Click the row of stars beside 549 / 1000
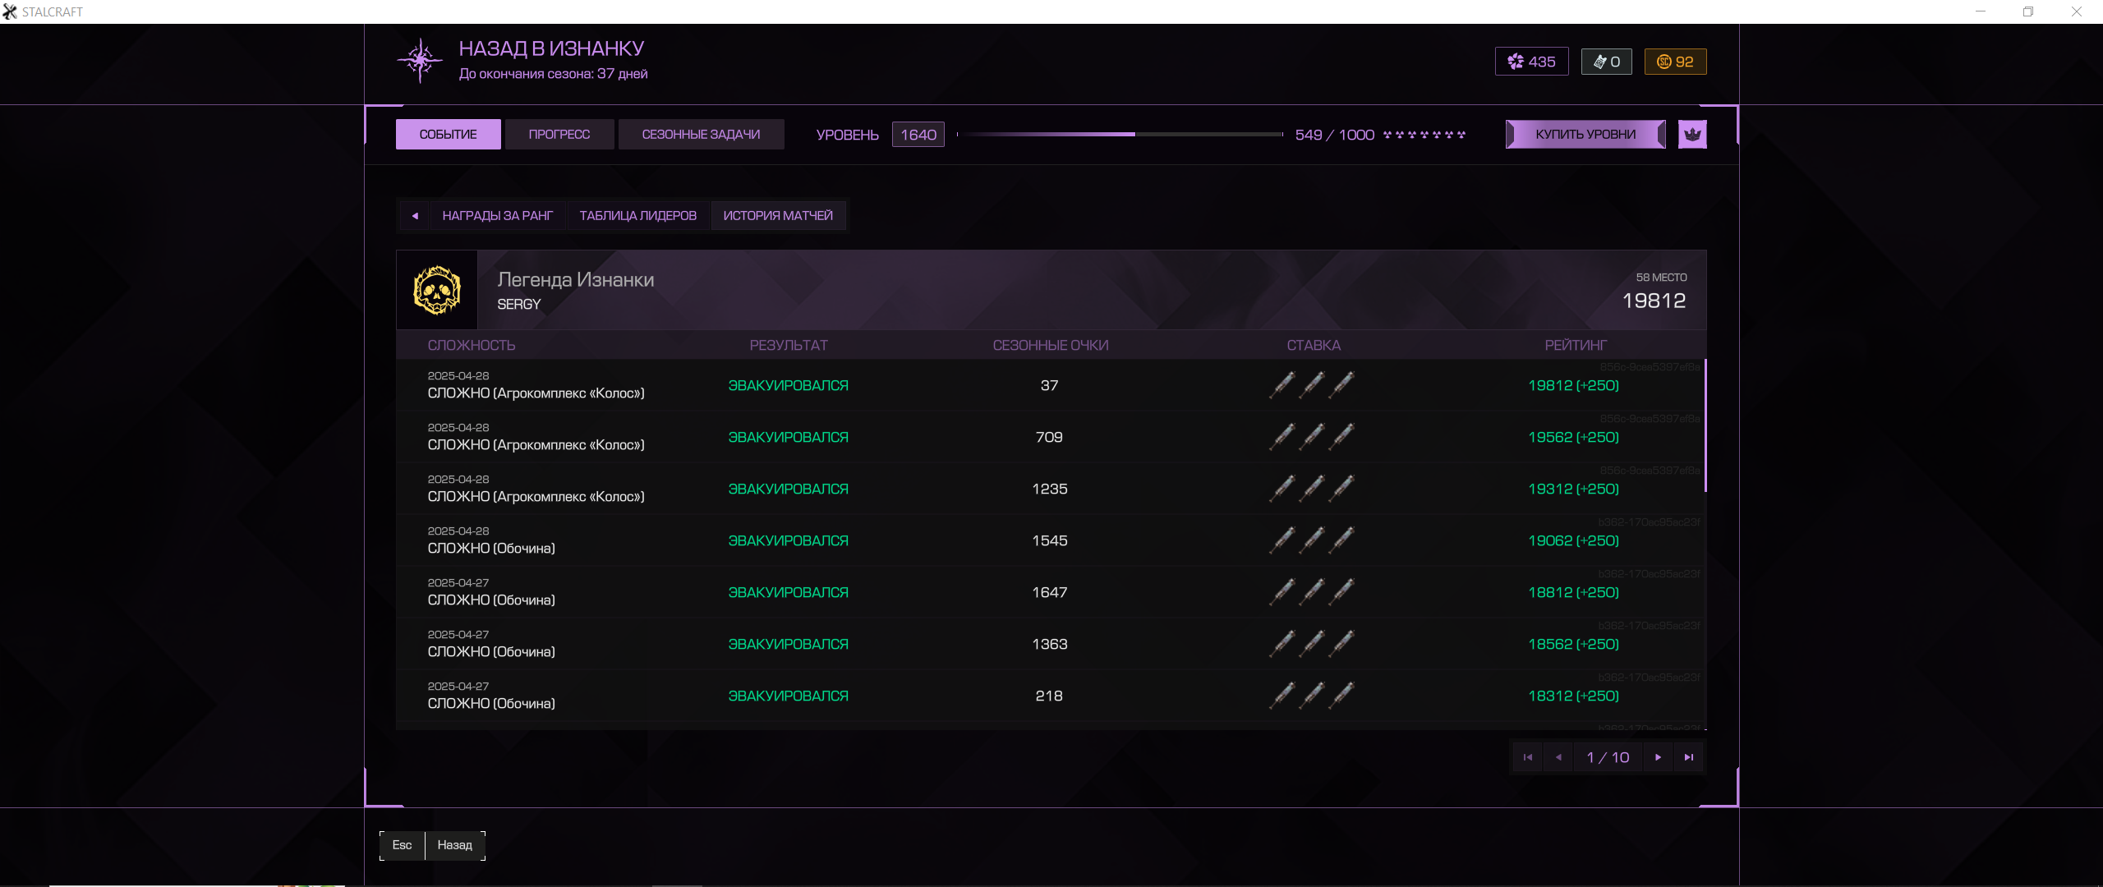 pyautogui.click(x=1424, y=135)
